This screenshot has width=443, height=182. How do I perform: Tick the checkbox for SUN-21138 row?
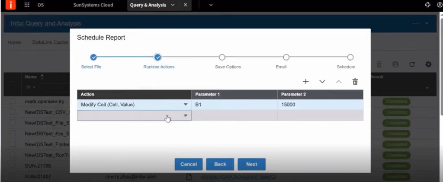12,166
